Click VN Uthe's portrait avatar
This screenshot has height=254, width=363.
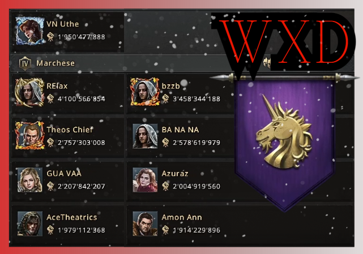coord(29,31)
